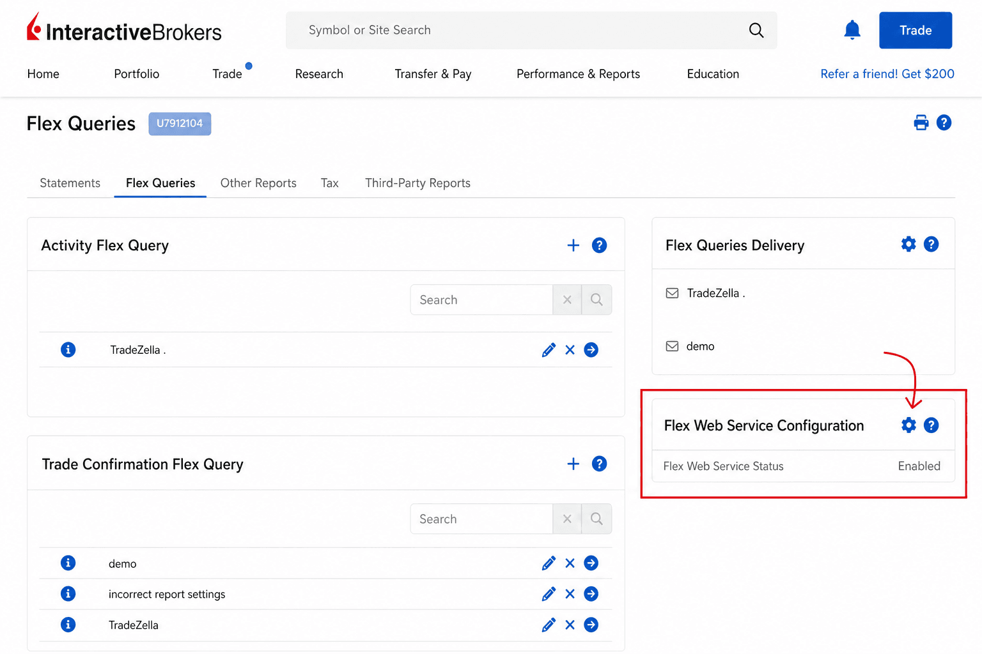Open the Trade menu in the navigation bar
Image resolution: width=982 pixels, height=654 pixels.
coord(227,74)
